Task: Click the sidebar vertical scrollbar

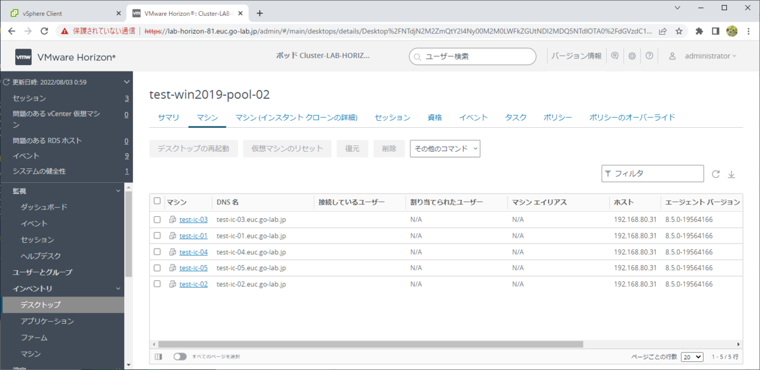Action: click(129, 233)
